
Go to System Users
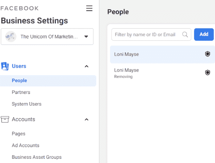point(27,104)
